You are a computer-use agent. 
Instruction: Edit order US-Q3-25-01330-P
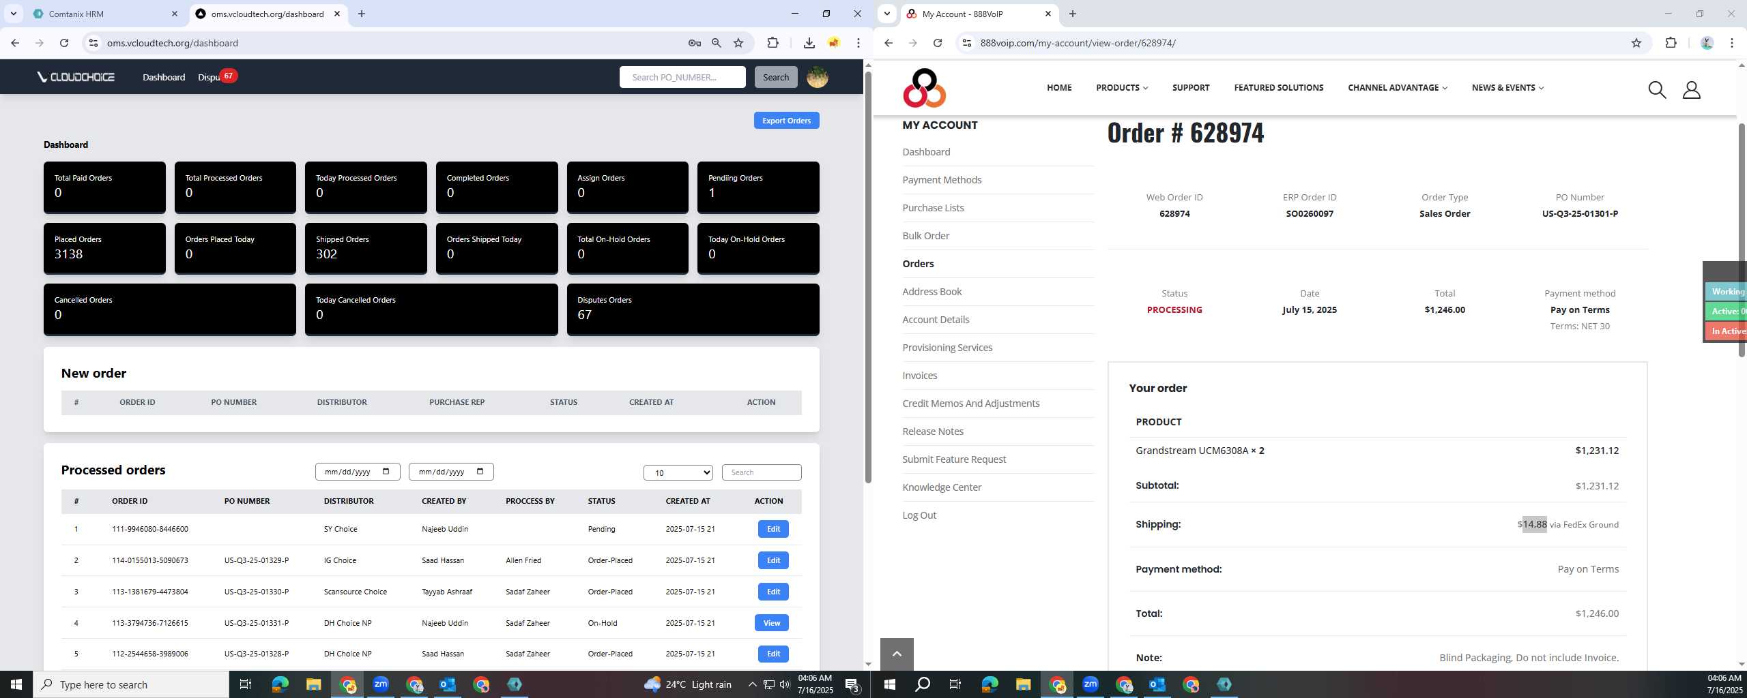tap(773, 592)
